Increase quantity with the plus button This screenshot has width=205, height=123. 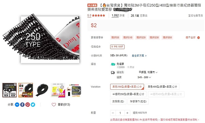127,113
